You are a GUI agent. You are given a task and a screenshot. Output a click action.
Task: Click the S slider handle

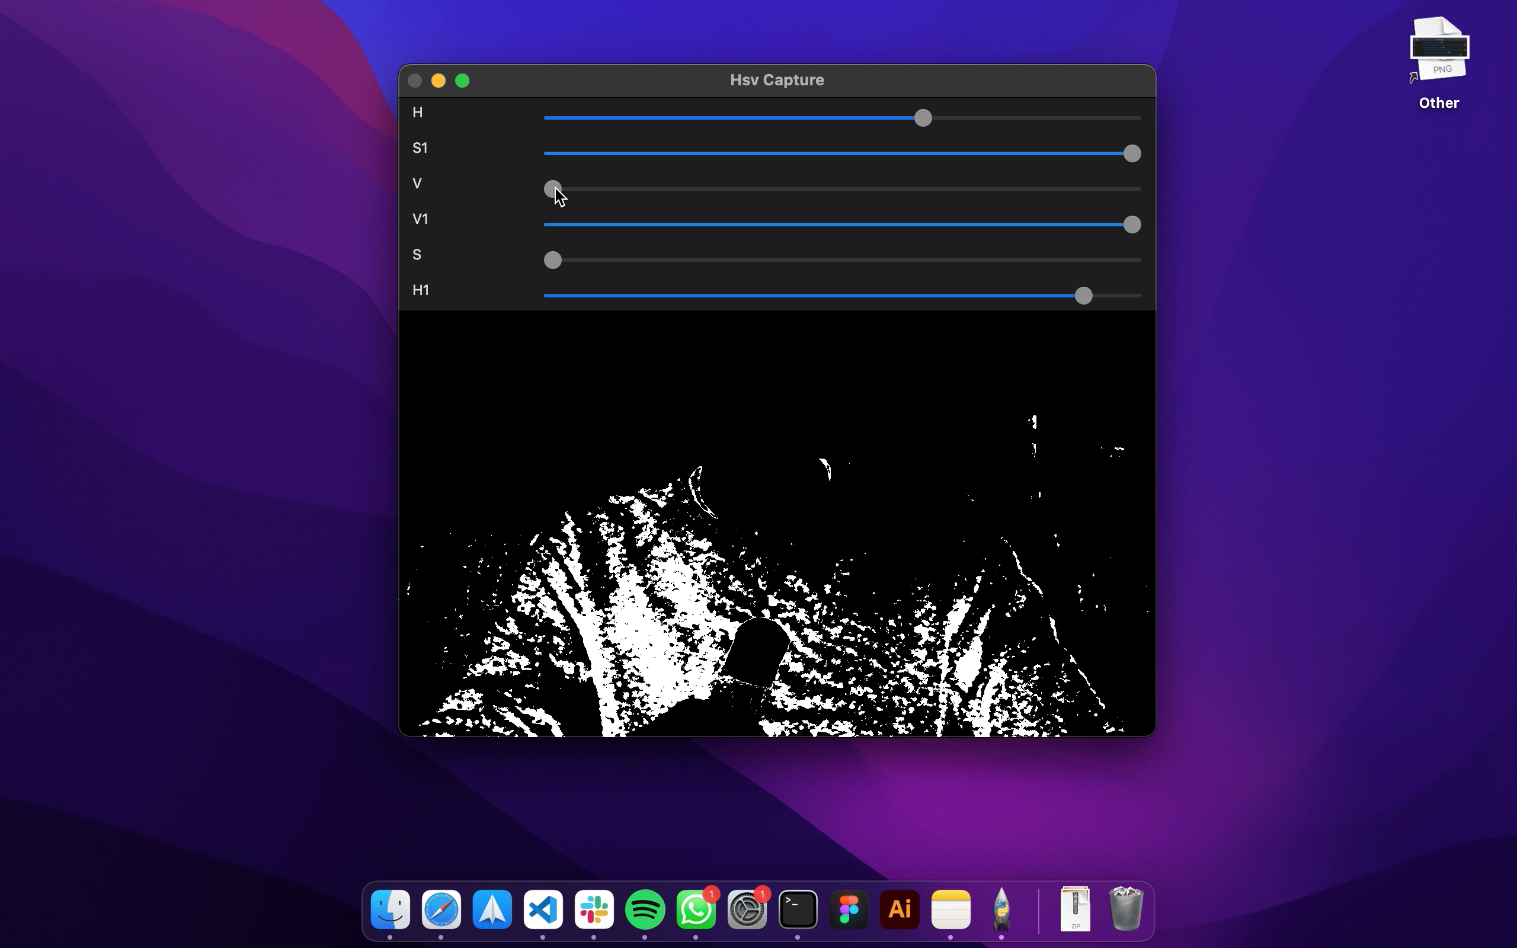[x=552, y=260]
